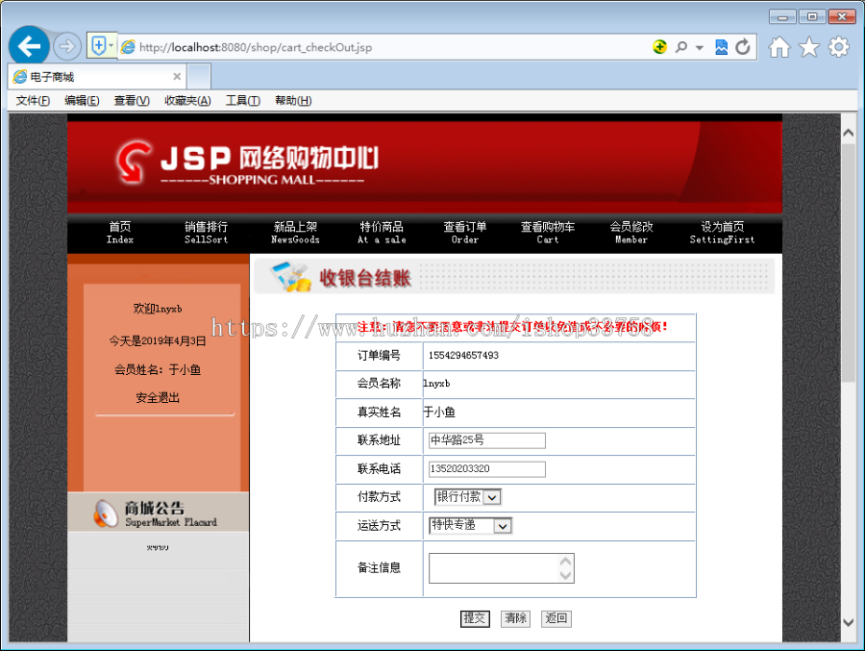
Task: Open the 付款方式 payment dropdown
Action: [468, 497]
